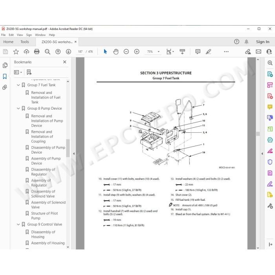This screenshot has height=275, width=275.
Task: Send file by email envelope icon
Action: [x=258, y=51]
